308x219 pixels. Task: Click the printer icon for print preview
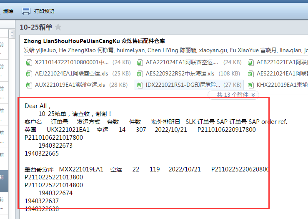tap(26, 11)
